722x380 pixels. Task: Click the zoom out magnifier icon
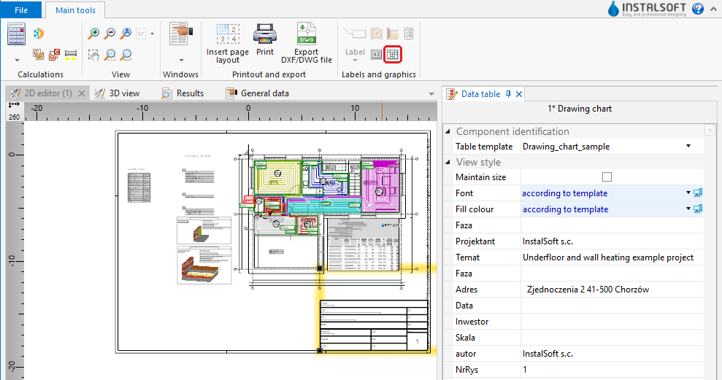pyautogui.click(x=110, y=34)
